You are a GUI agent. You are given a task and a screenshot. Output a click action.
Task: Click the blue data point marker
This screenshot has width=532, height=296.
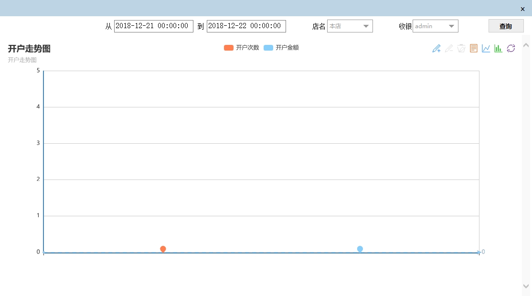click(360, 249)
